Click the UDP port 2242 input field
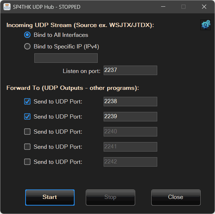 click(130, 162)
